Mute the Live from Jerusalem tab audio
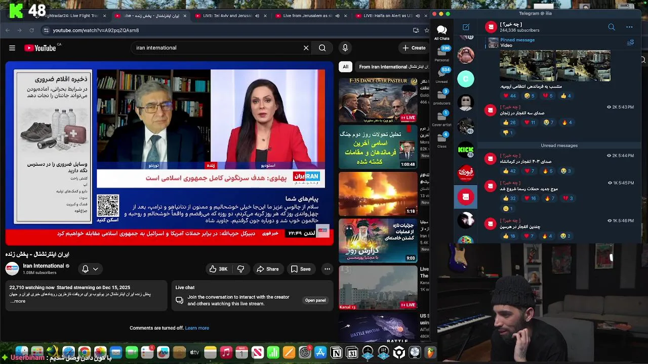This screenshot has width=648, height=364. (x=338, y=16)
